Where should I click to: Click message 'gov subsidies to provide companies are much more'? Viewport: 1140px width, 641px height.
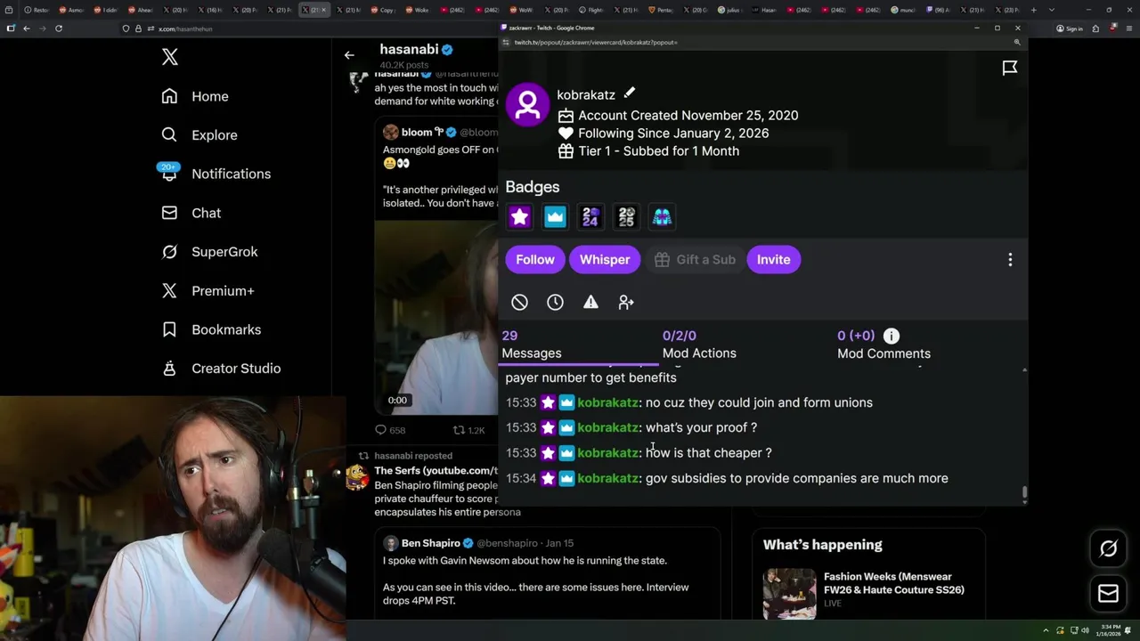click(797, 478)
